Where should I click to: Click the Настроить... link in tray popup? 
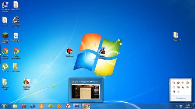point(181,98)
